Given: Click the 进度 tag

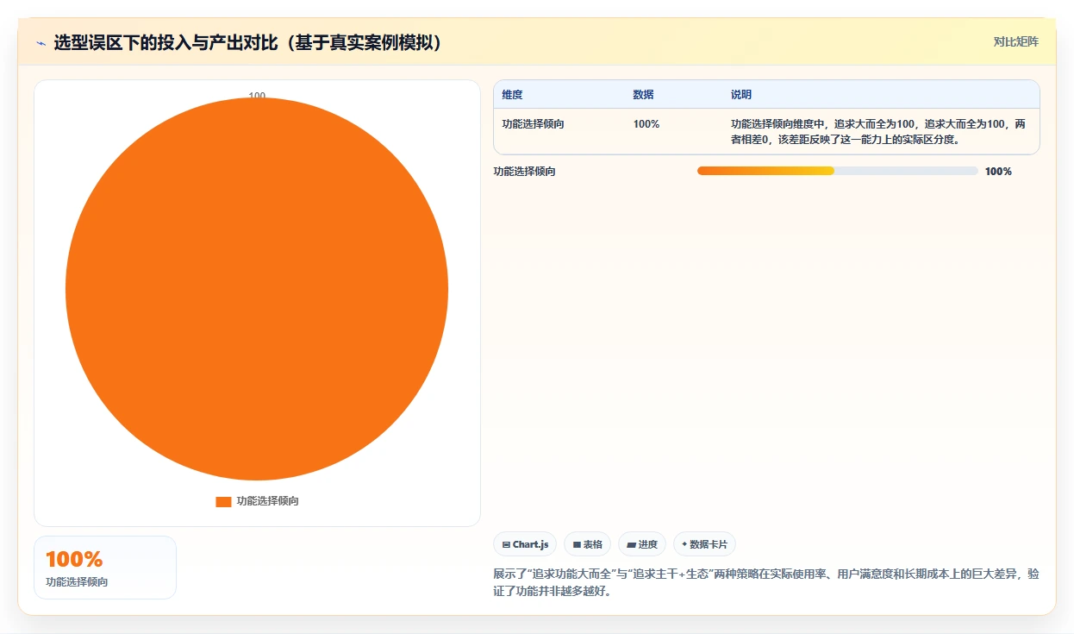Looking at the screenshot, I should 642,544.
